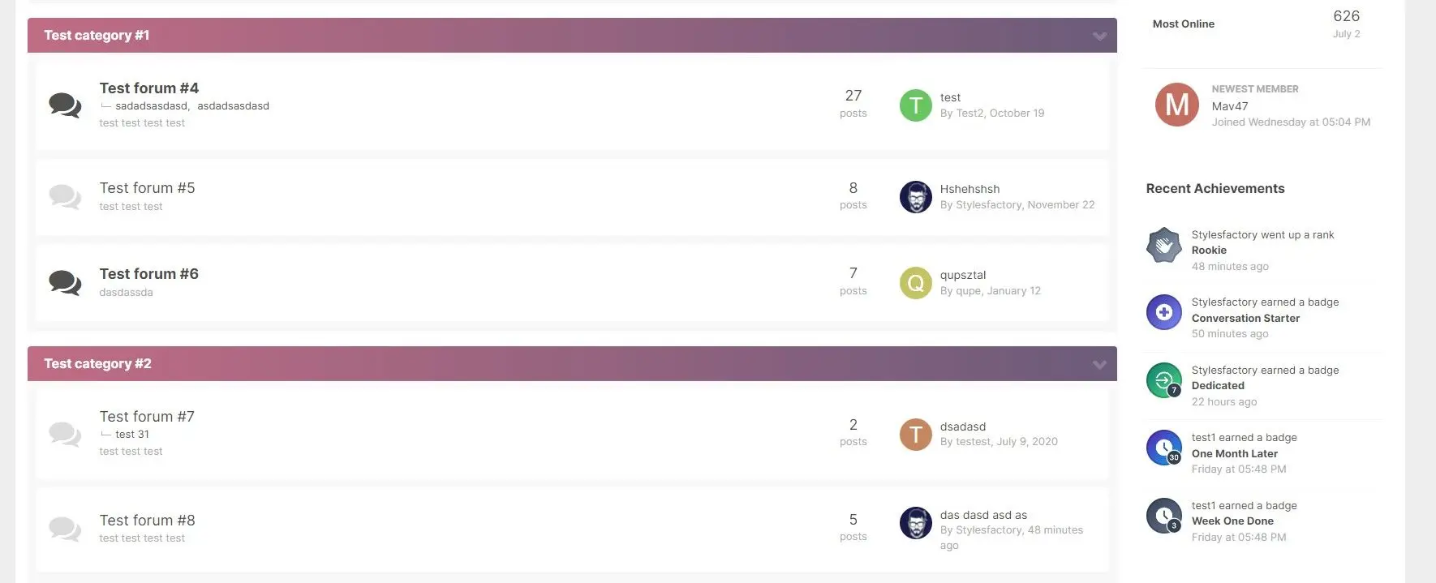Screen dimensions: 1436x583
Task: Open the green T avatar beside test post
Action: click(x=916, y=105)
